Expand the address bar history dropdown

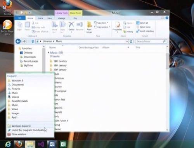(x=127, y=41)
